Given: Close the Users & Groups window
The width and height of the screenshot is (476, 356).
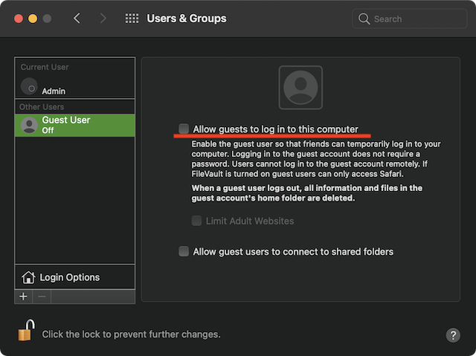Looking at the screenshot, I should [x=18, y=18].
